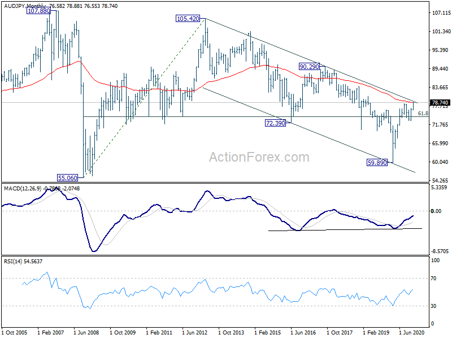Click the 1 Oct 2009 date label
The height and width of the screenshot is (339, 452).
pos(123,333)
